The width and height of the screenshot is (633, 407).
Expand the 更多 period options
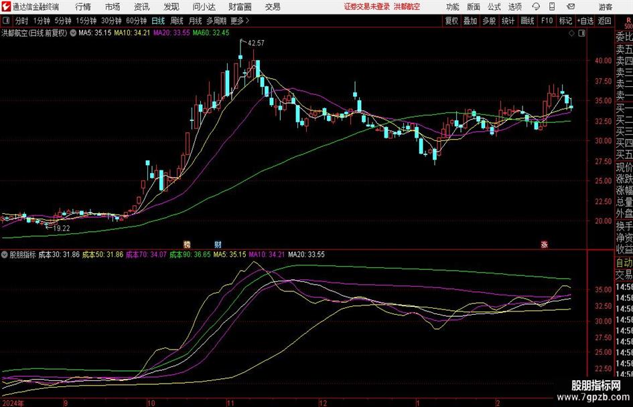[x=240, y=21]
